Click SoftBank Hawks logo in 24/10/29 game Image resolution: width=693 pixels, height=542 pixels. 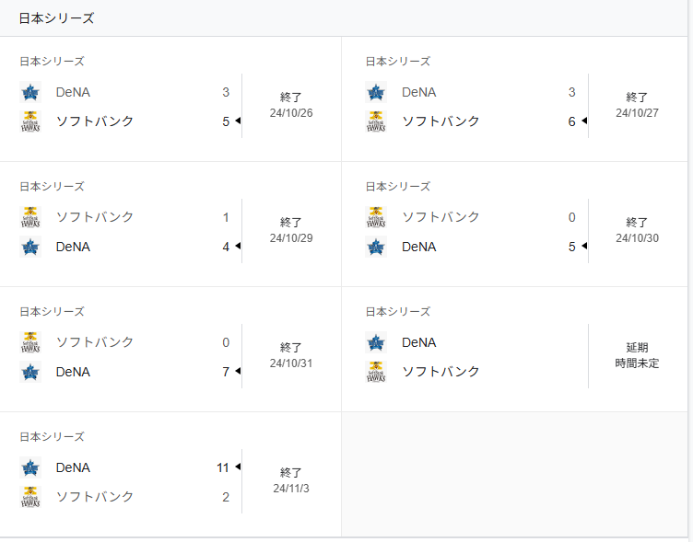coord(30,217)
